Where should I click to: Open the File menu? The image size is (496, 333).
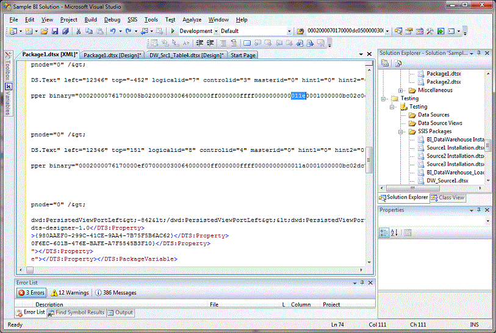[13, 20]
